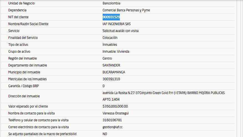Click the BUCARAMANGA municipality value
This screenshot has height=137, width=243.
coord(114,72)
